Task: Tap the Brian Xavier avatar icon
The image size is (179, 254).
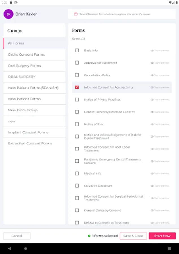Action: click(8, 14)
